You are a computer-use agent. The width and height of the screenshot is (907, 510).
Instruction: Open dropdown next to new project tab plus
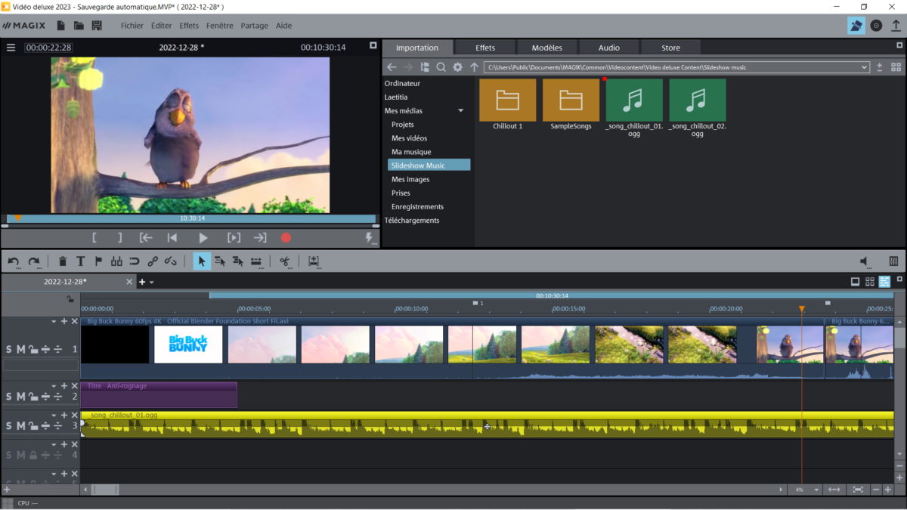tap(152, 282)
